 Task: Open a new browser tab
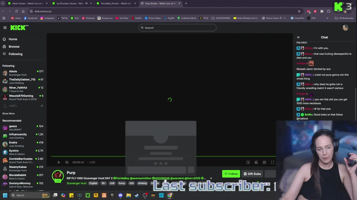tap(186, 3)
